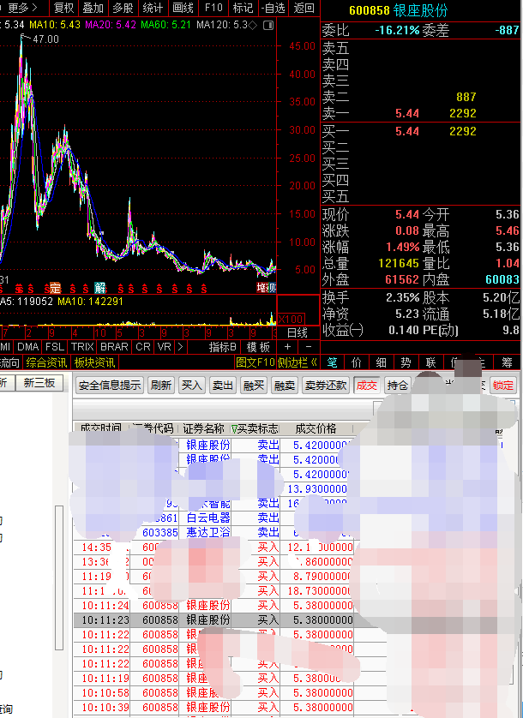Click the 卖一 5.44 ask price
The width and height of the screenshot is (523, 718).
coord(407,113)
